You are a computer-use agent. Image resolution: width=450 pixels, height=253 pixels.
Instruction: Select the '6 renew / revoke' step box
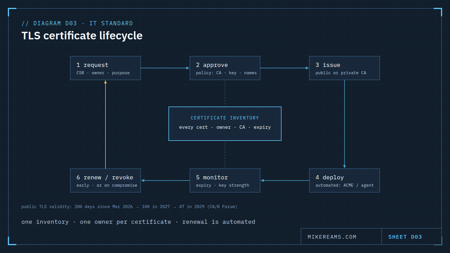(105, 180)
